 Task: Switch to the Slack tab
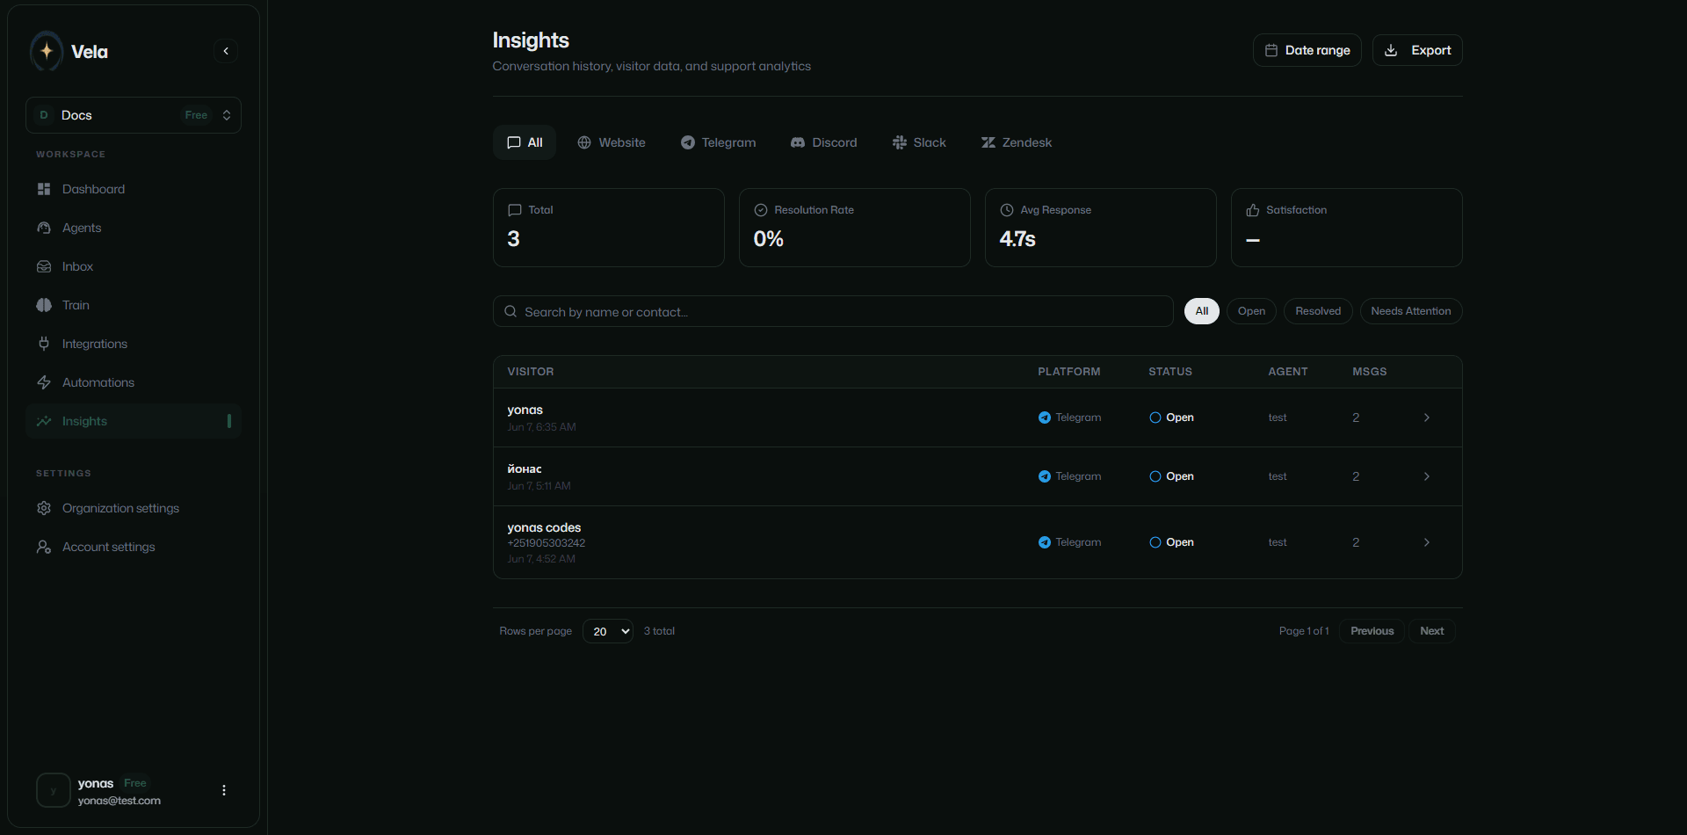click(x=919, y=142)
